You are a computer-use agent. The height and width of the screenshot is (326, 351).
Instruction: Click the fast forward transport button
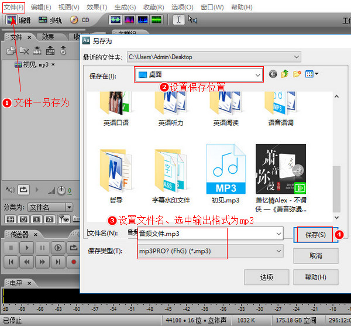pyautogui.click(x=42, y=262)
